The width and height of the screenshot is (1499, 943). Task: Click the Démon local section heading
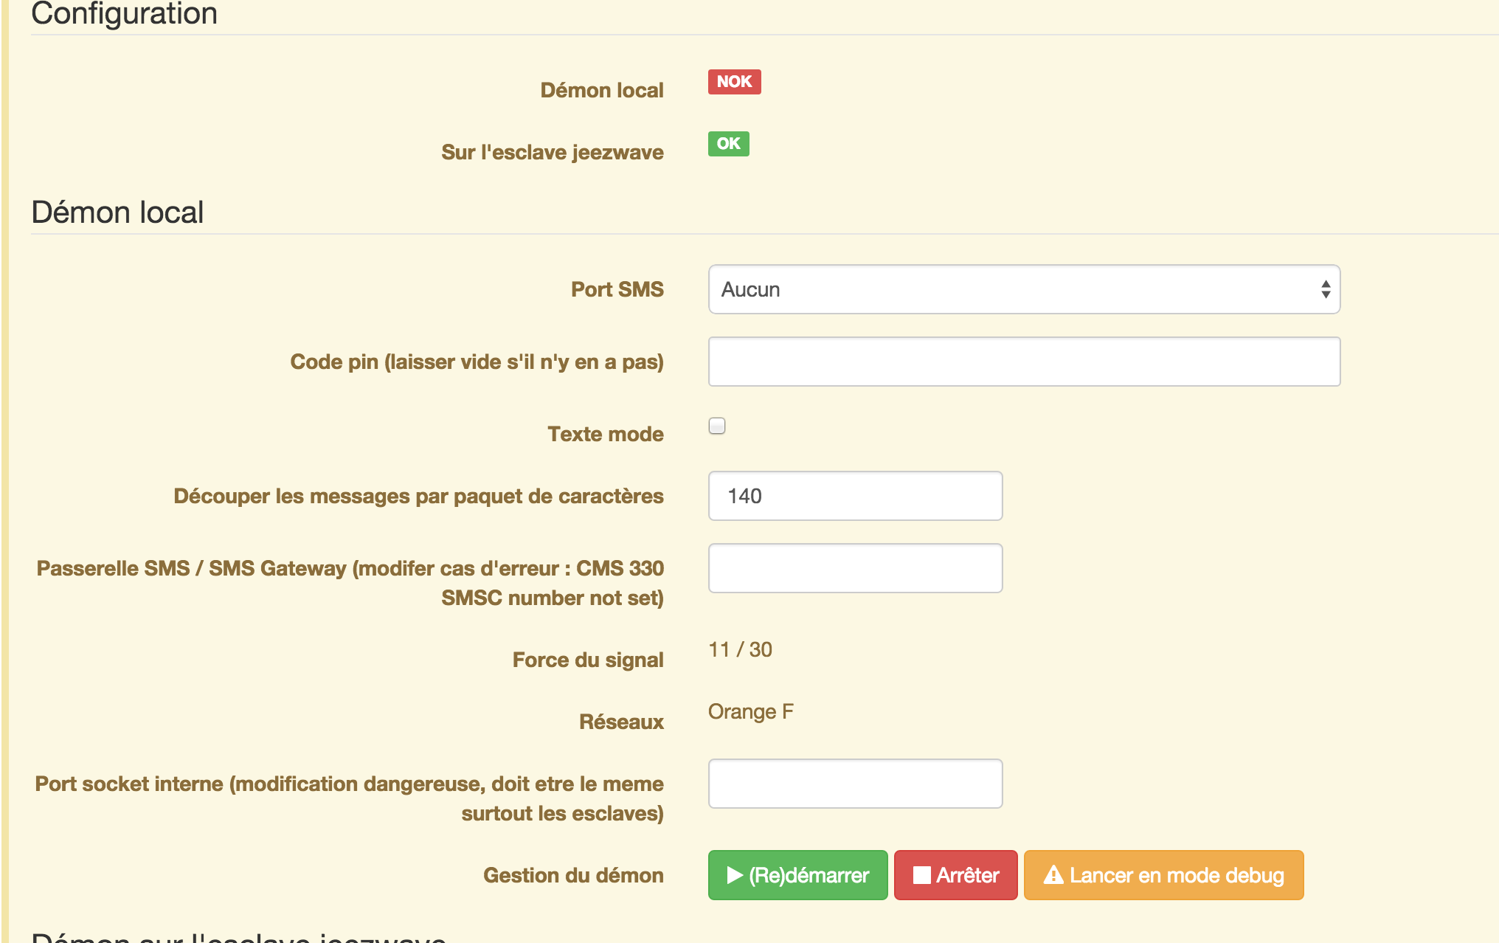[x=117, y=213]
